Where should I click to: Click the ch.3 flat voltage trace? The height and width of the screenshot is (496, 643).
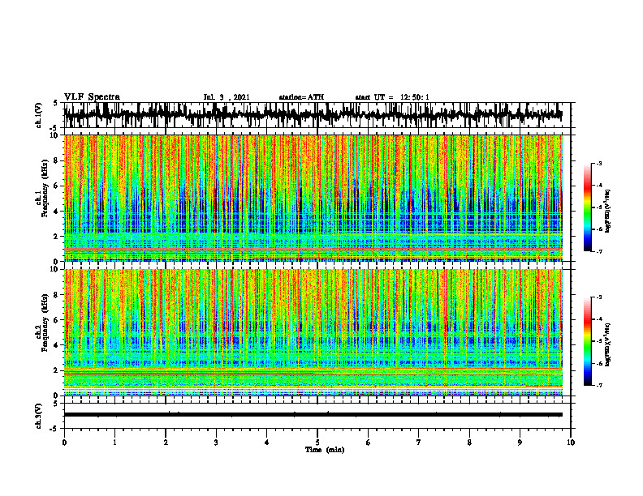(313, 415)
